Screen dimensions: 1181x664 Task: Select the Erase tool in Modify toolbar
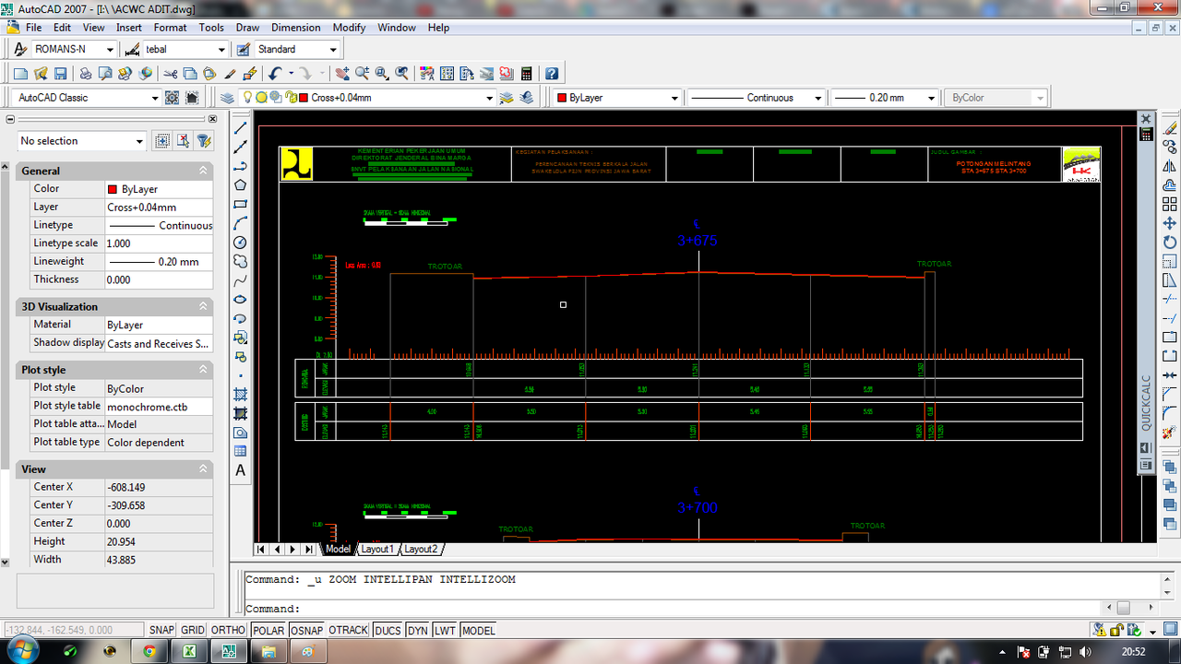pos(1170,128)
